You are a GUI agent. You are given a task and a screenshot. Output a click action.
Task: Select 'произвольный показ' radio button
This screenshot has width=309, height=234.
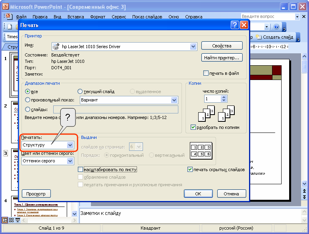(x=27, y=100)
